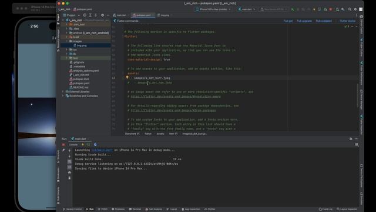
Task: Click lib/main.dart link in console output
Action: coord(102,150)
